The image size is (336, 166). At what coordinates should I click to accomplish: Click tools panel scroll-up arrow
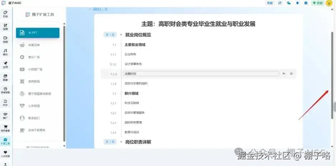click(x=64, y=24)
